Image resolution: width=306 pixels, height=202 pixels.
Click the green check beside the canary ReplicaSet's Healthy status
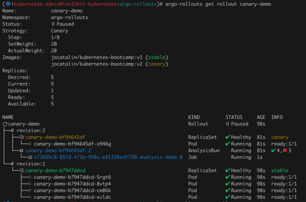pyautogui.click(x=228, y=137)
